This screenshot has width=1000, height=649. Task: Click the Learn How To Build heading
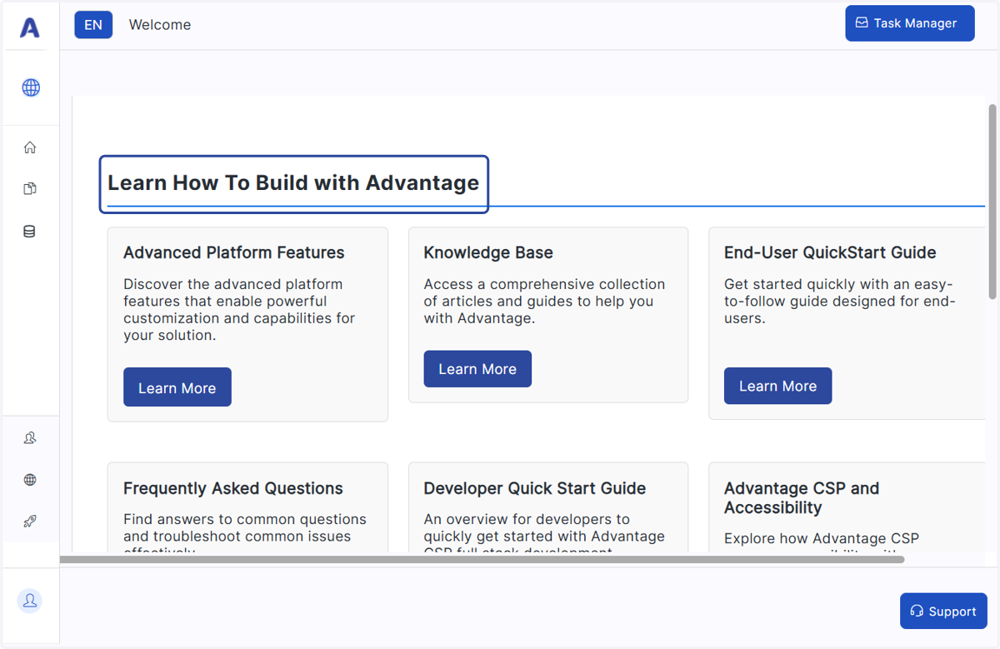(x=293, y=183)
